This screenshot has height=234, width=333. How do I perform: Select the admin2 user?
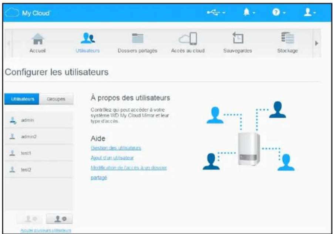[38, 136]
